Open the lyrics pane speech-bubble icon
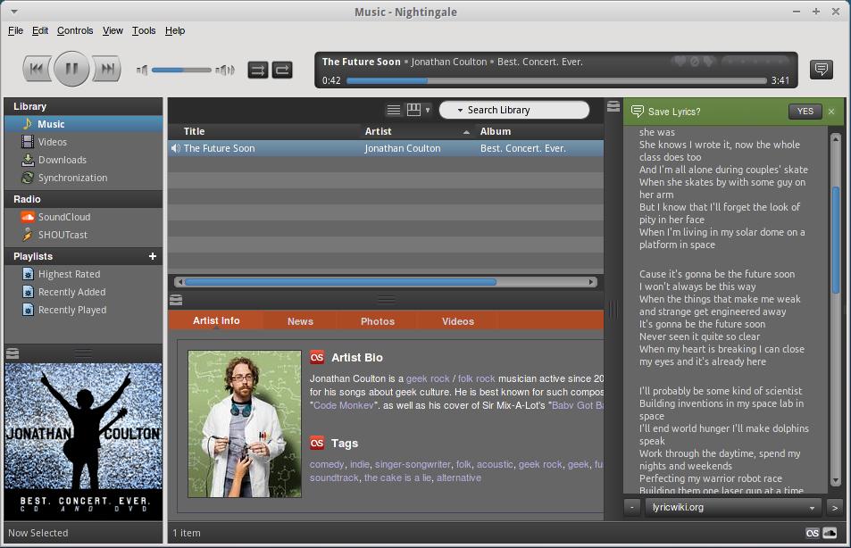Screen dimensions: 851x548 pos(821,69)
